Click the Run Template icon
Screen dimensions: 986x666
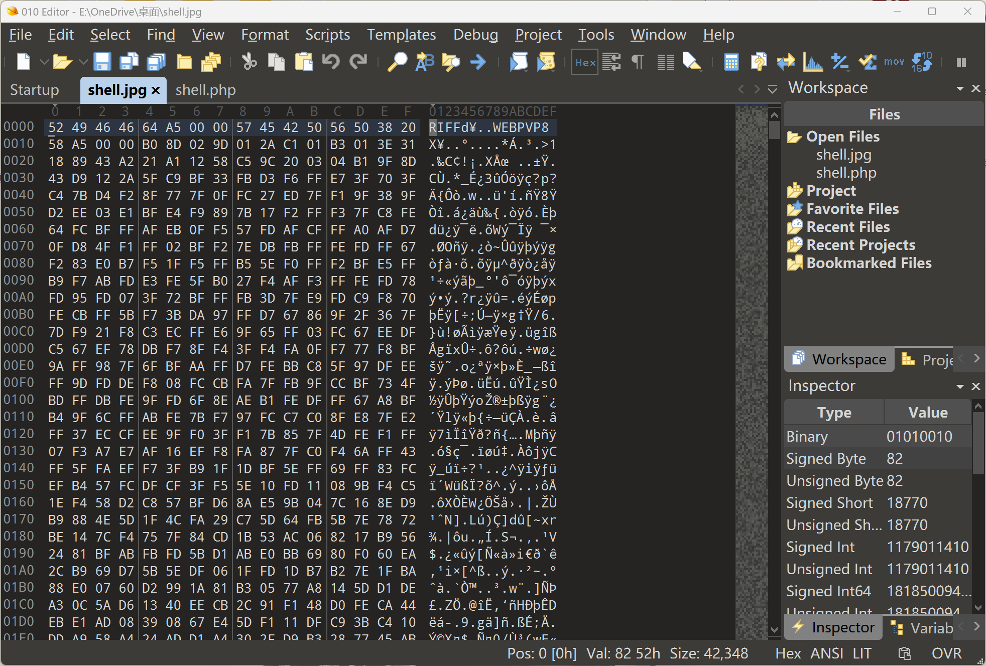coord(546,62)
